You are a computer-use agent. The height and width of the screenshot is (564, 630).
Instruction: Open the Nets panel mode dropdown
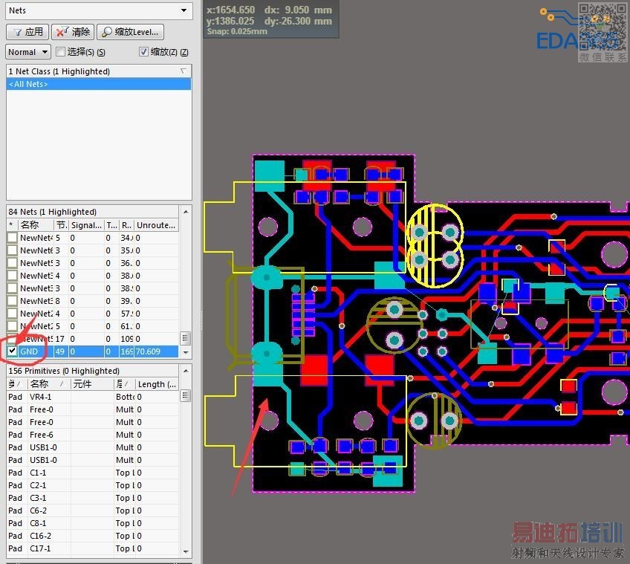tap(99, 10)
